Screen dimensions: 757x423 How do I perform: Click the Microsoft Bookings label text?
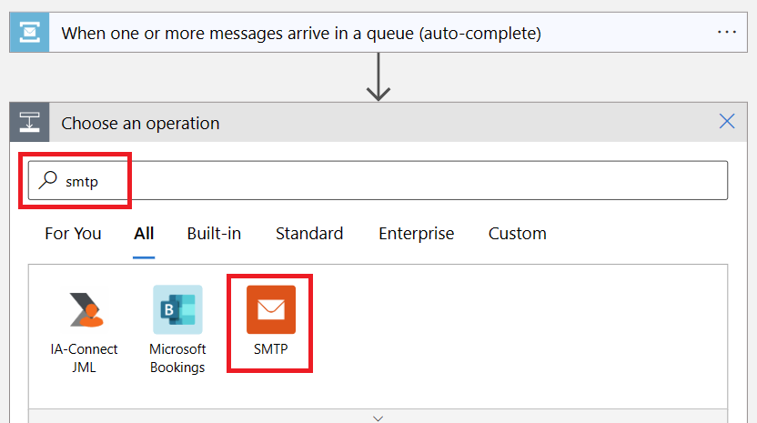177,358
